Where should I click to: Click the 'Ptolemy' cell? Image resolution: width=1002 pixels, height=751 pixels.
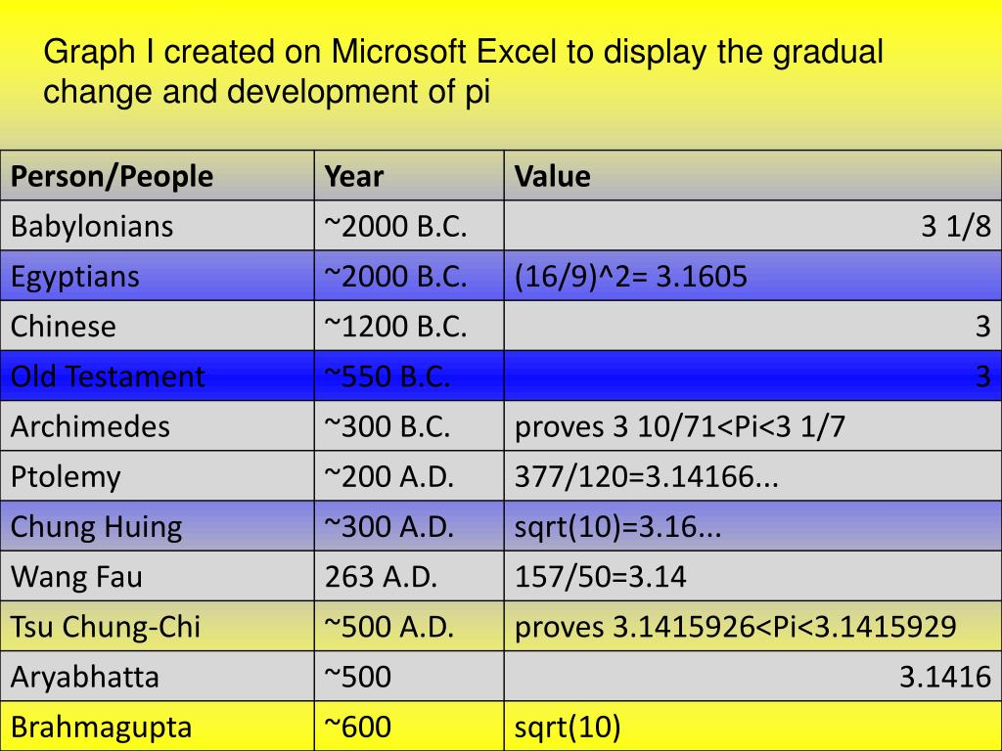[158, 476]
